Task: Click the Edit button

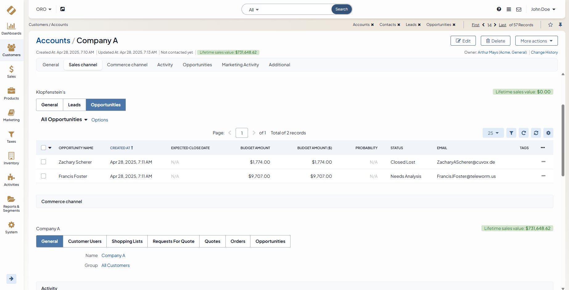Action: click(x=463, y=41)
